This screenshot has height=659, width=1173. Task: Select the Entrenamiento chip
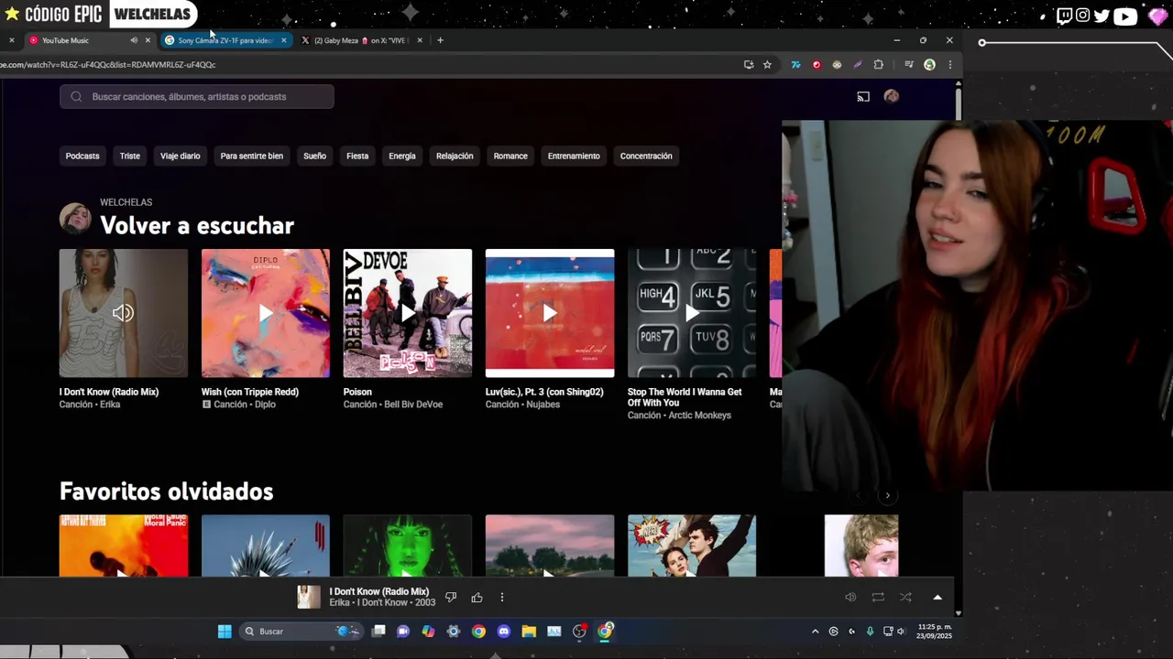pyautogui.click(x=574, y=156)
